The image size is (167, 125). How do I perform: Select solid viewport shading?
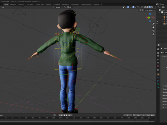pos(148,7)
